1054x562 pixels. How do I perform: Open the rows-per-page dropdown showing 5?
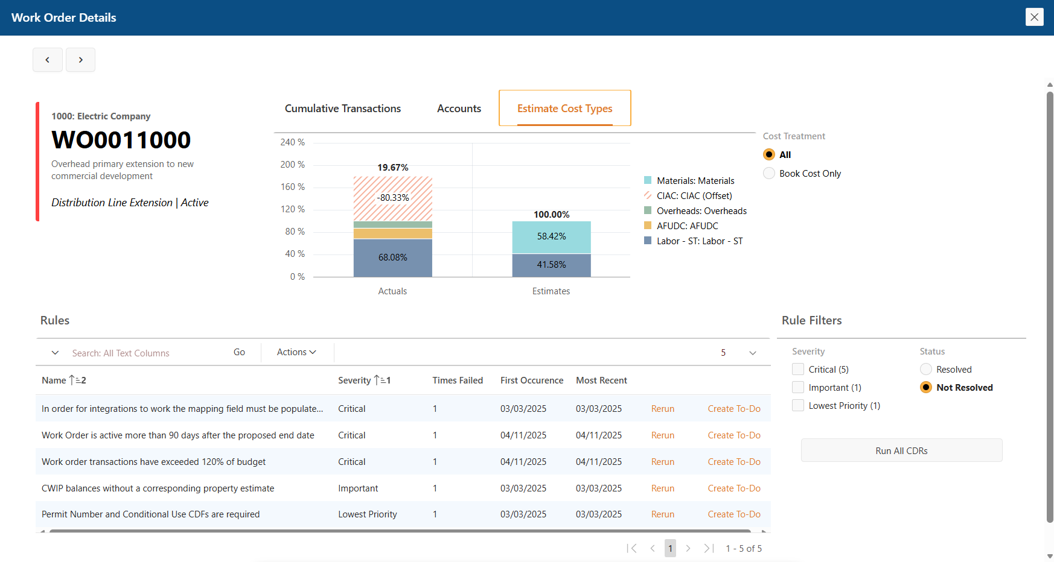pos(738,353)
